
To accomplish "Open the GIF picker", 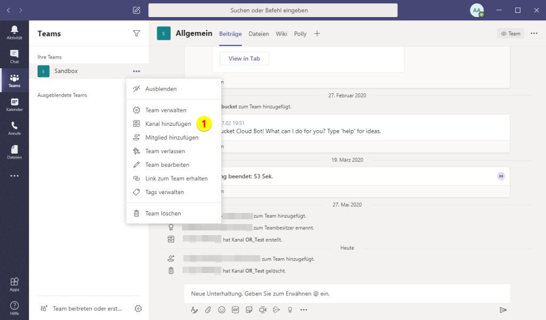I will tap(235, 309).
